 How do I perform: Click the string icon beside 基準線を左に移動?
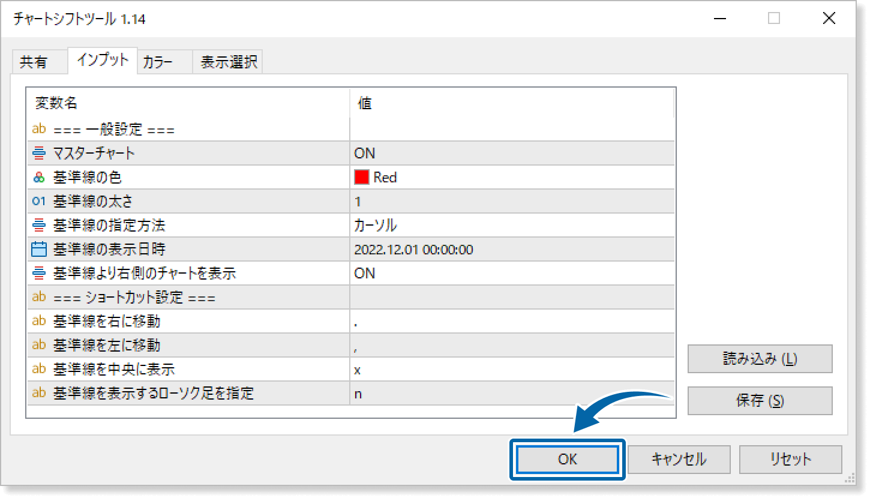click(39, 345)
